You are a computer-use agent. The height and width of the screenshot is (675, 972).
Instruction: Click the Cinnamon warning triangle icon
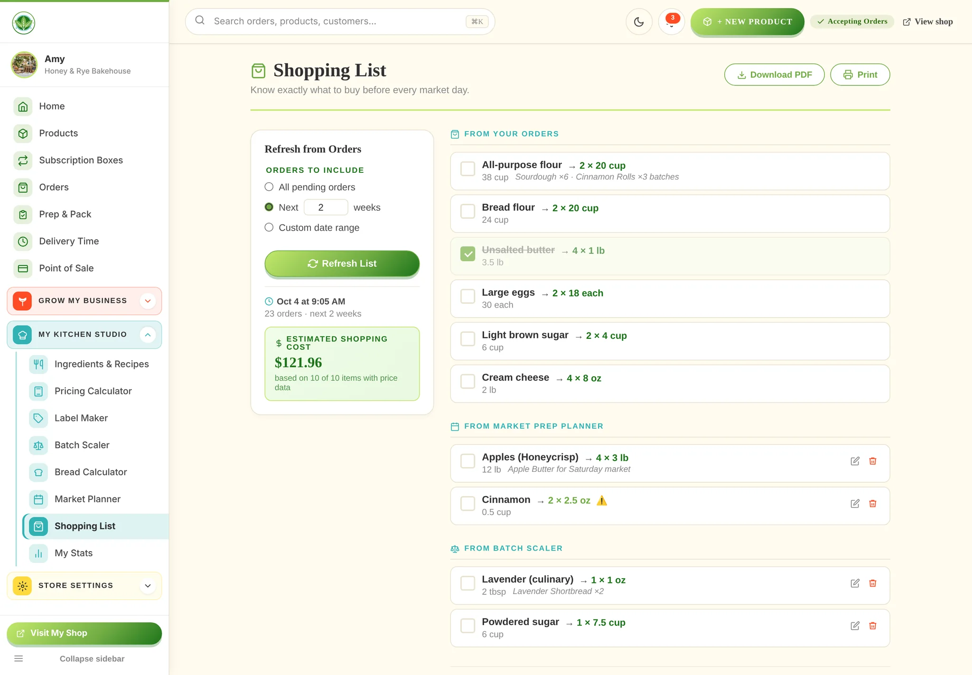pyautogui.click(x=602, y=500)
